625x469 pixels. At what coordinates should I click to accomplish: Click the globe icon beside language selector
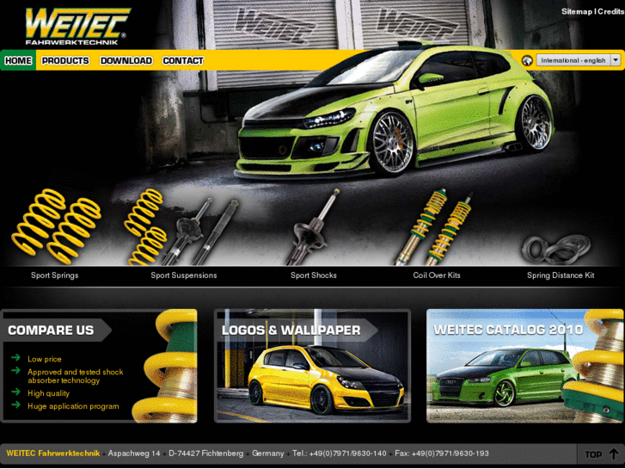[x=527, y=61]
